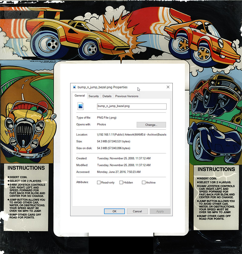242x254 pixels.
Task: Click the left INSTRUCTIONS heading in artwork
Action: coord(26,168)
